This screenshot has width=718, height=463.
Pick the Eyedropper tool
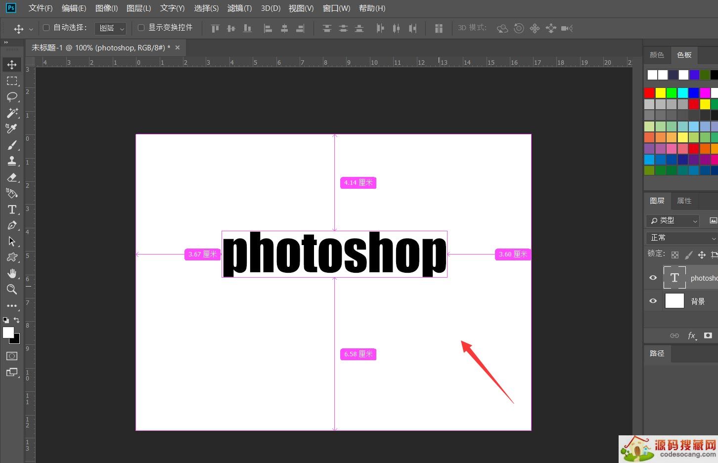pyautogui.click(x=12, y=128)
